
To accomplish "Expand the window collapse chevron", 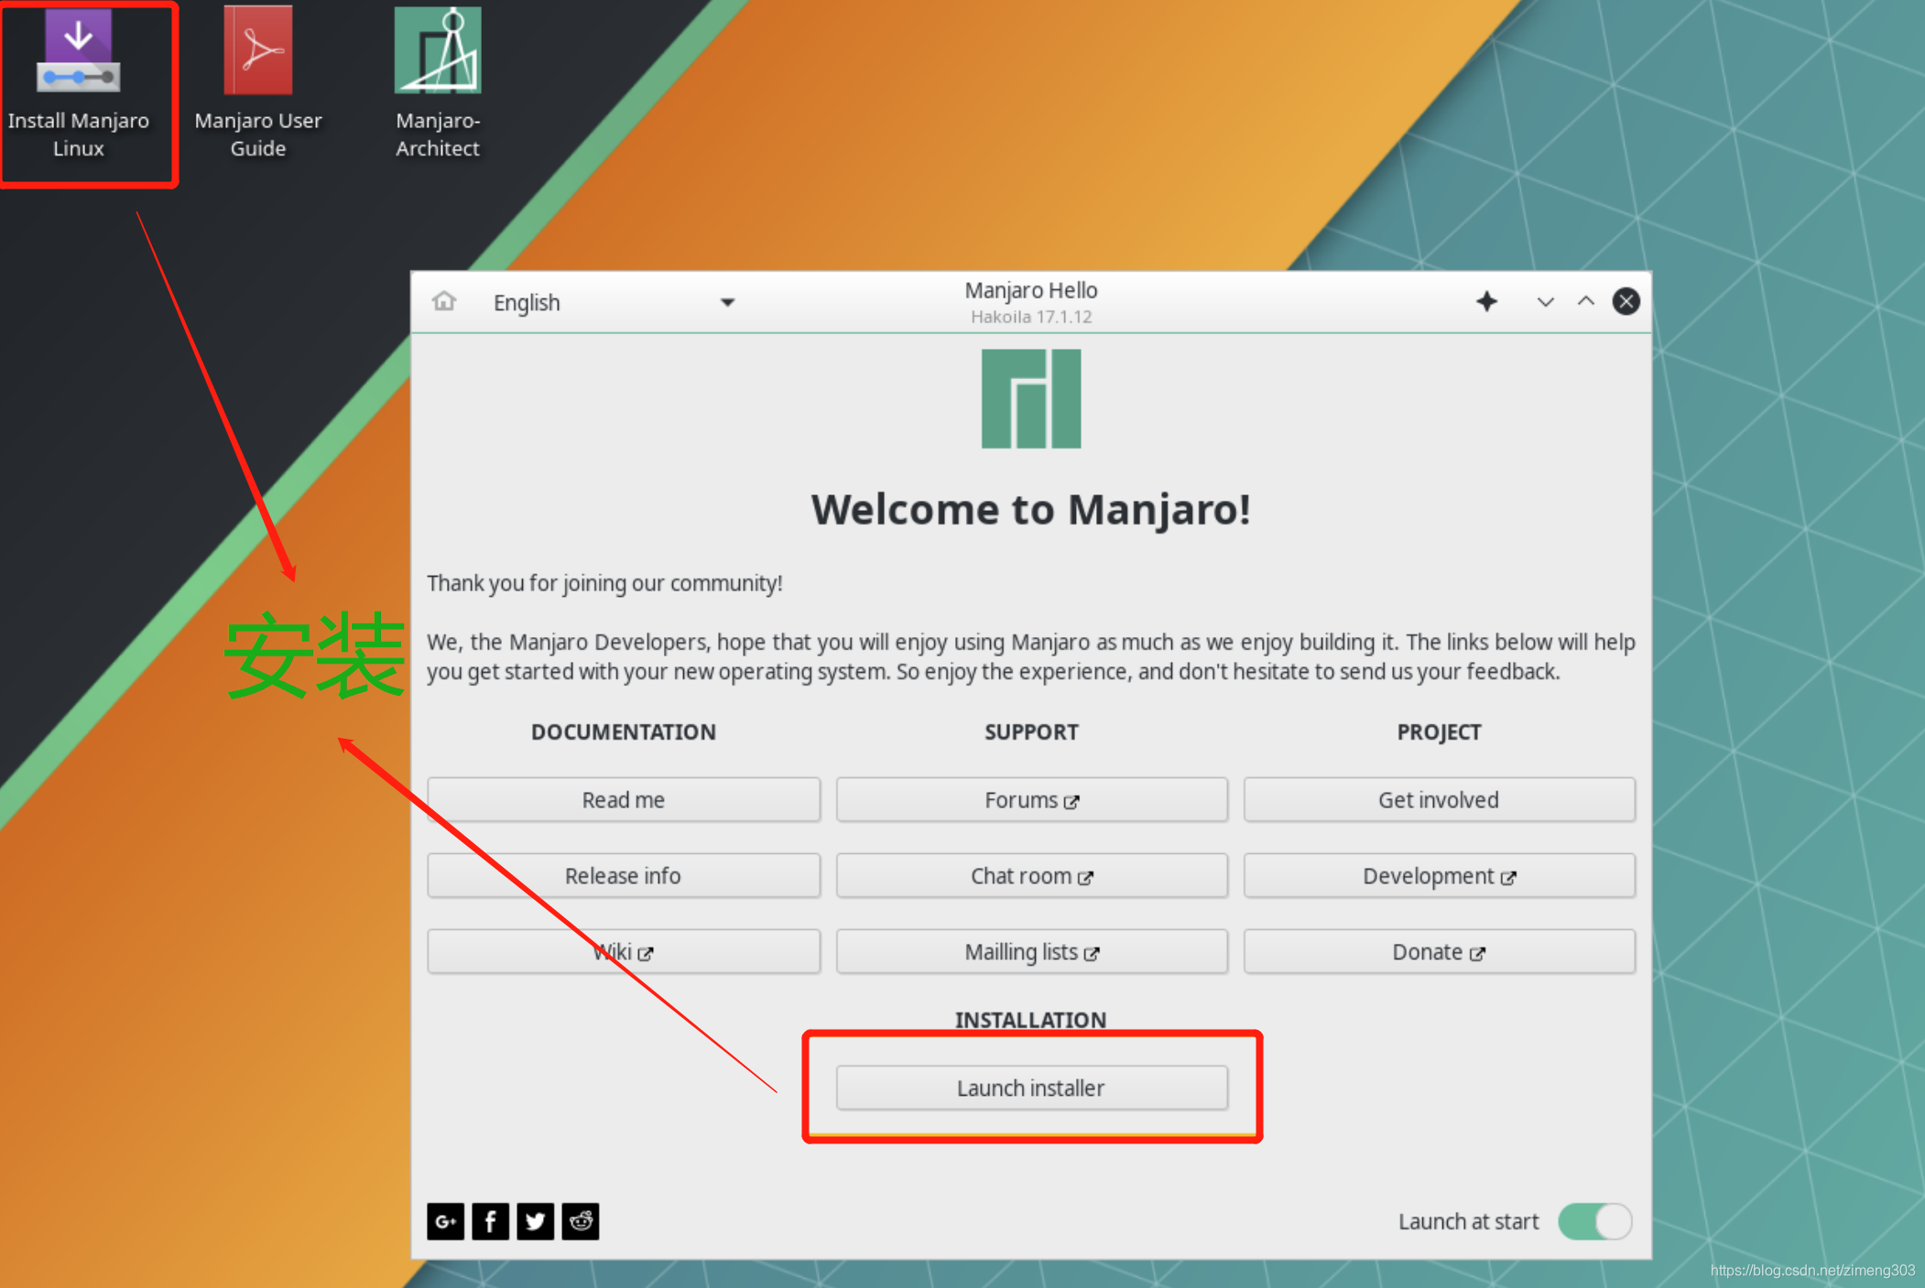I will click(x=1582, y=300).
